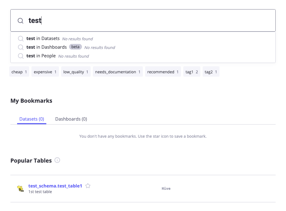The width and height of the screenshot is (286, 211).
Task: Open the 'expensive' tag
Action: pos(45,72)
